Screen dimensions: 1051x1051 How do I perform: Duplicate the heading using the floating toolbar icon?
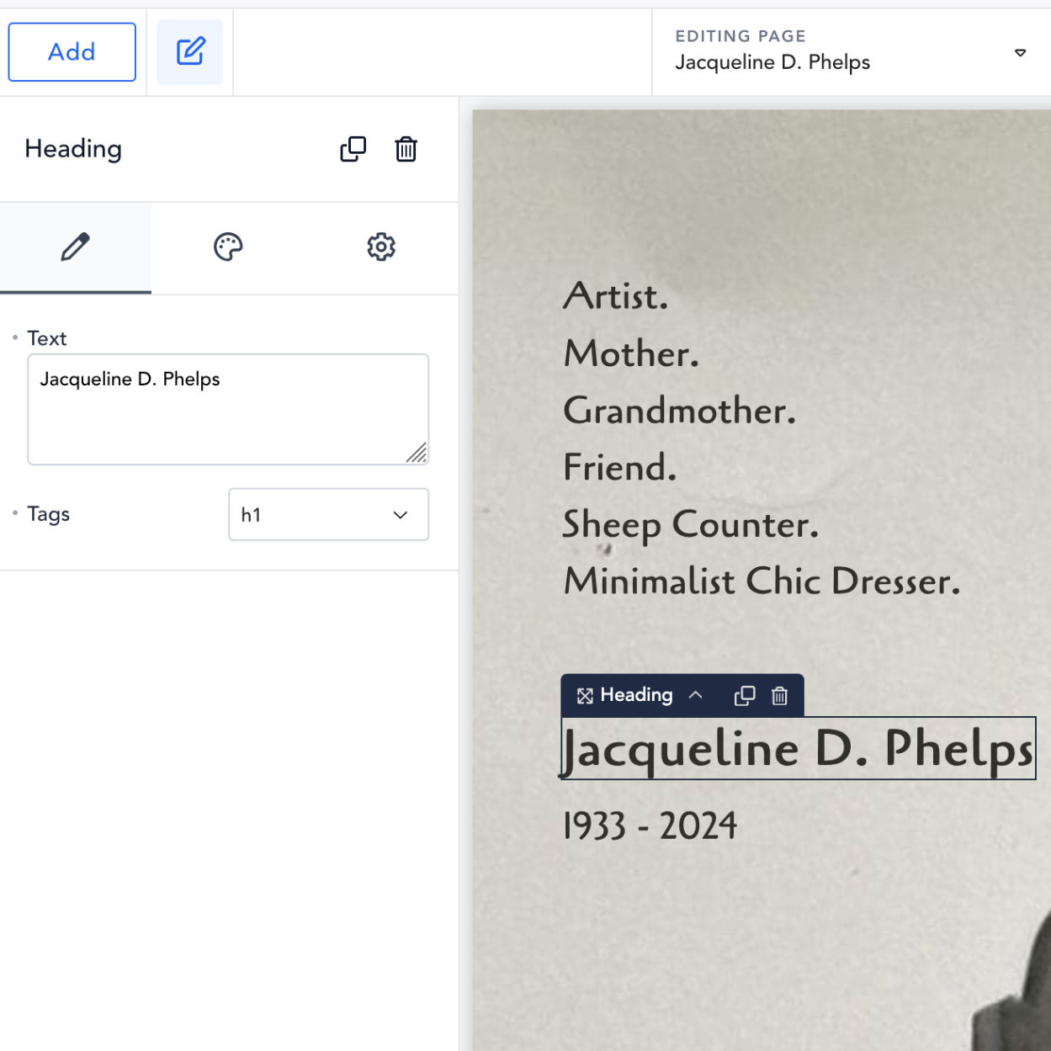pos(745,696)
